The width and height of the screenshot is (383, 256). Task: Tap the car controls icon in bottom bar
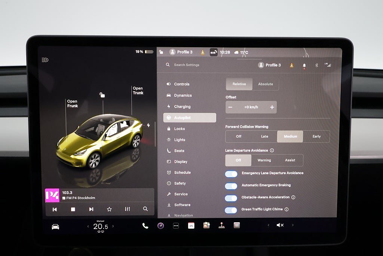tap(55, 226)
